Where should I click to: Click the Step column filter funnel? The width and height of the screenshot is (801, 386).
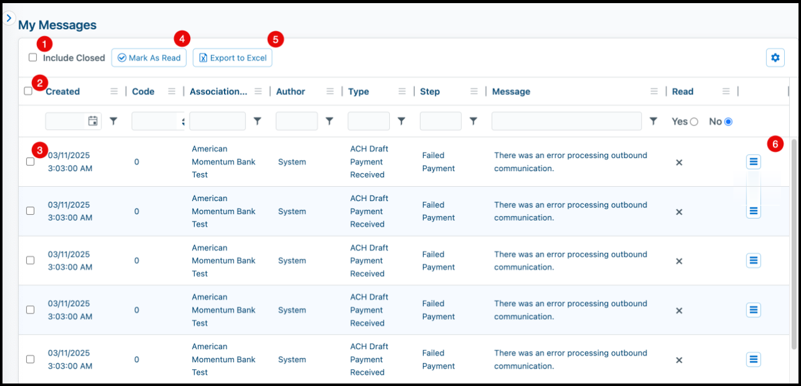point(474,121)
